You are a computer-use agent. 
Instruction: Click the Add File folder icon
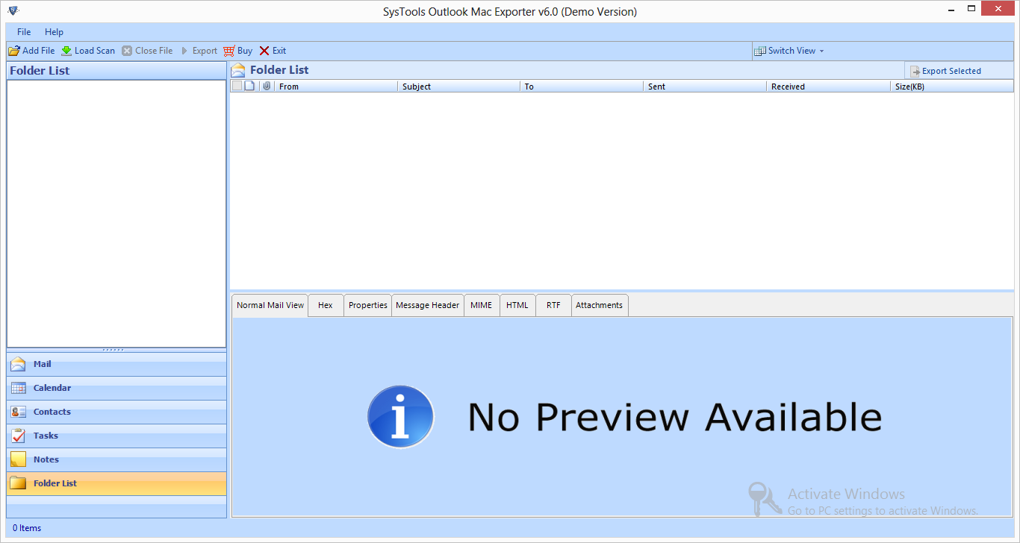[14, 51]
